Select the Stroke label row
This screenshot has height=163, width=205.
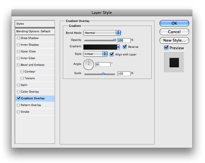35,112
